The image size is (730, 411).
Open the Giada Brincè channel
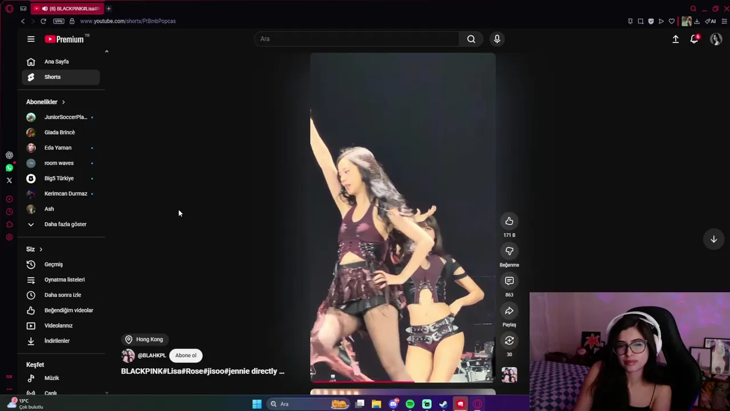[x=60, y=132]
